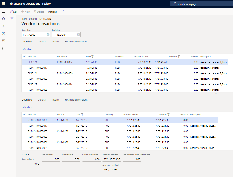Image resolution: width=233 pixels, height=177 pixels.
Task: Open the End date calendar picker
Action: coord(78,34)
